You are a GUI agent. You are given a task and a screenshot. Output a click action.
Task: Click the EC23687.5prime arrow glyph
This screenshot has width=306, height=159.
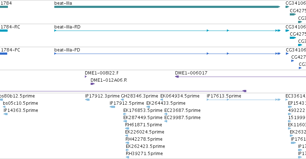click(x=166, y=114)
